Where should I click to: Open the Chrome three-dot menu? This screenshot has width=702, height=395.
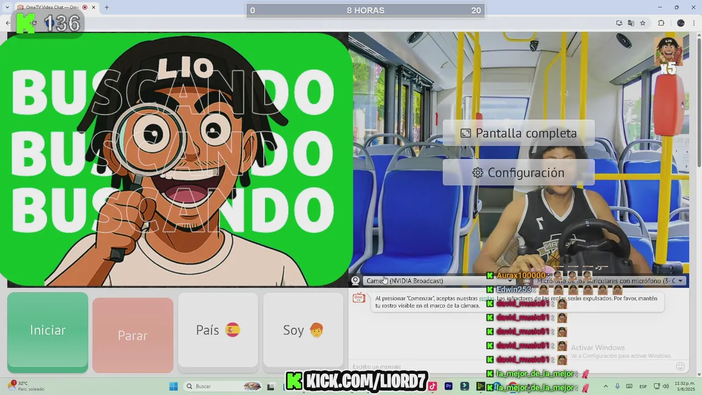click(x=695, y=23)
